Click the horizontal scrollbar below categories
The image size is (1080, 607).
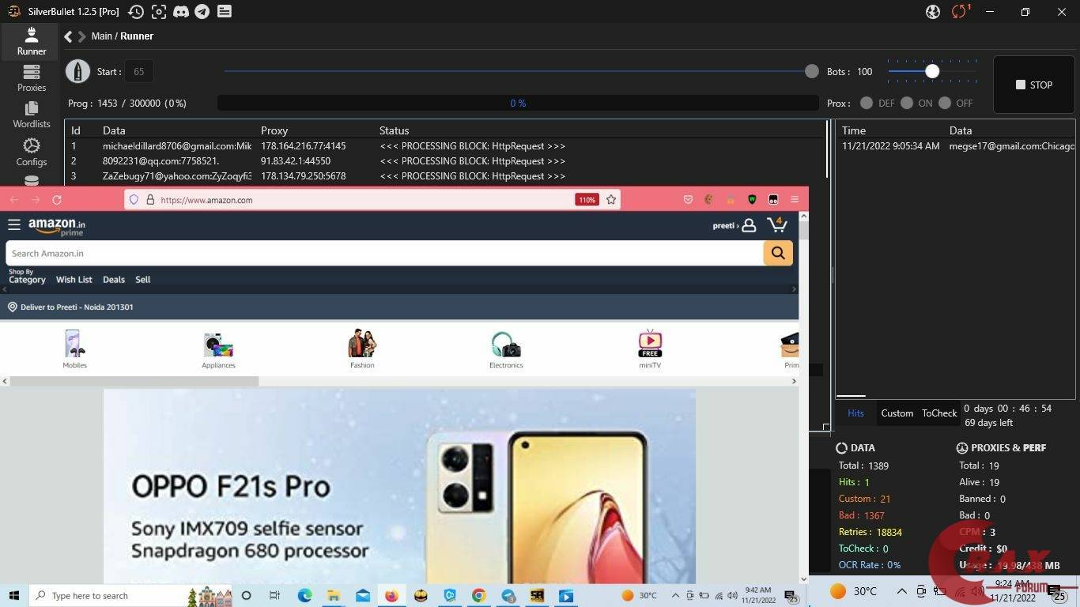[x=134, y=381]
